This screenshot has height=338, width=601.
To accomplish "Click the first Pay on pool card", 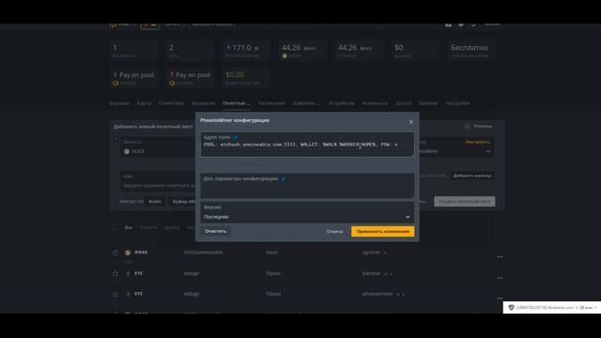I will click(x=133, y=78).
